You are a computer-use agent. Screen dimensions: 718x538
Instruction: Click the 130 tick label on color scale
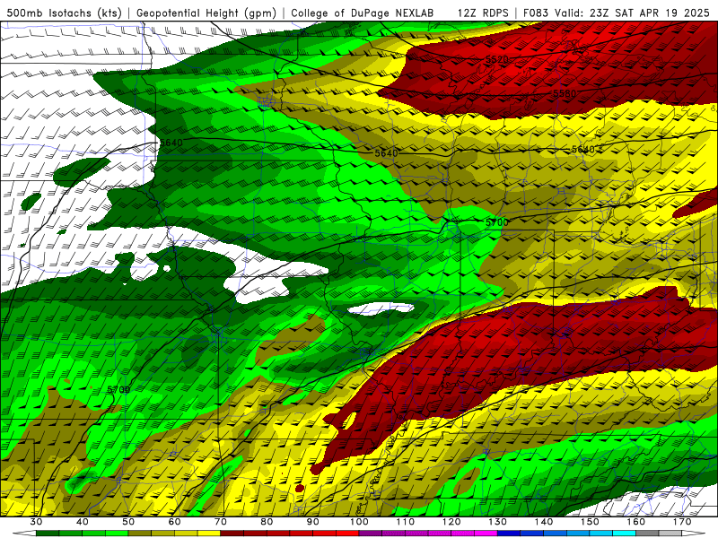(497, 522)
